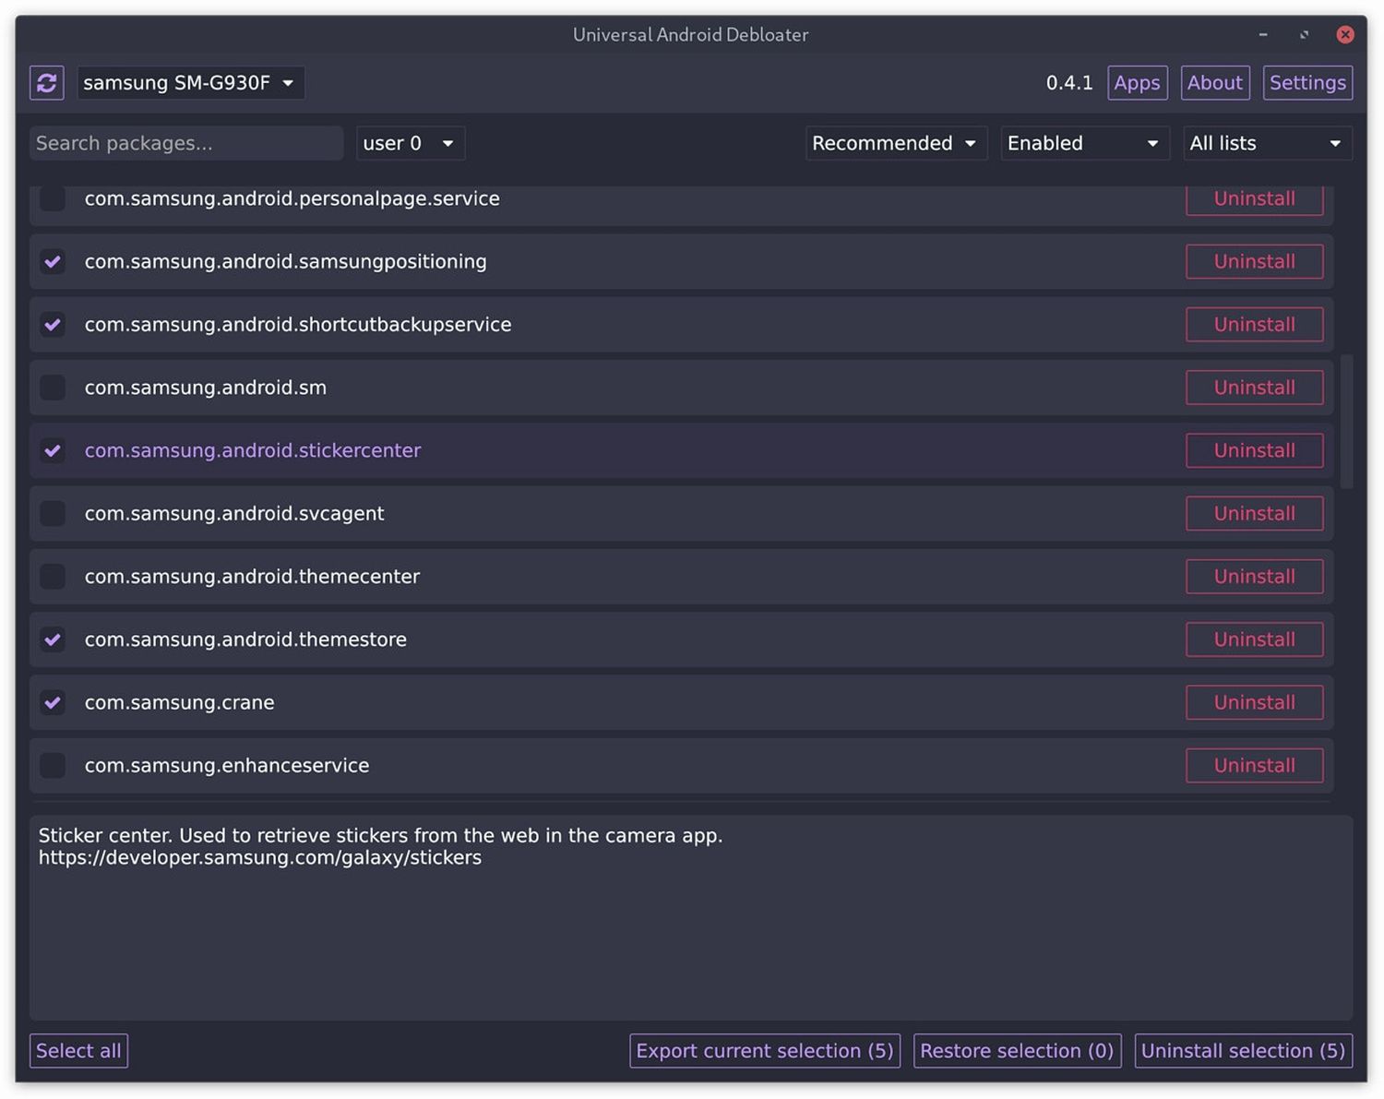The height and width of the screenshot is (1099, 1384).
Task: Open the All lists dropdown
Action: [x=1267, y=144]
